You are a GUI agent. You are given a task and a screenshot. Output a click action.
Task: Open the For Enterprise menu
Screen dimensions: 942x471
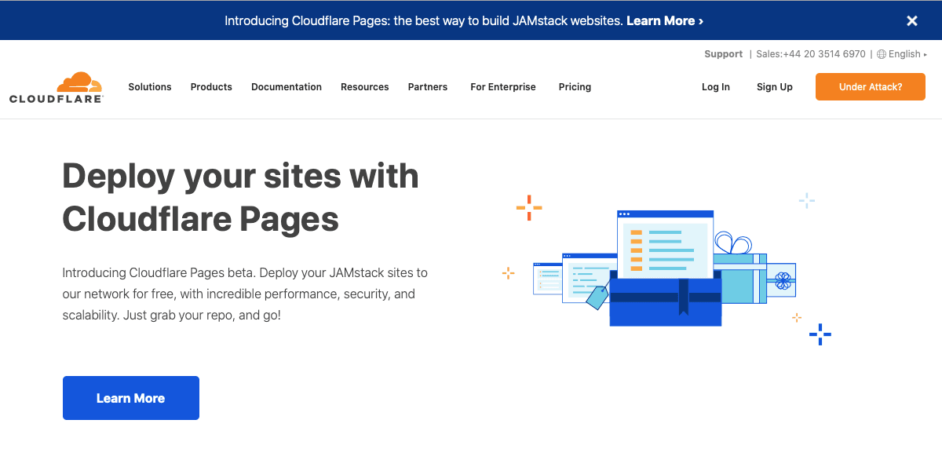(x=503, y=87)
